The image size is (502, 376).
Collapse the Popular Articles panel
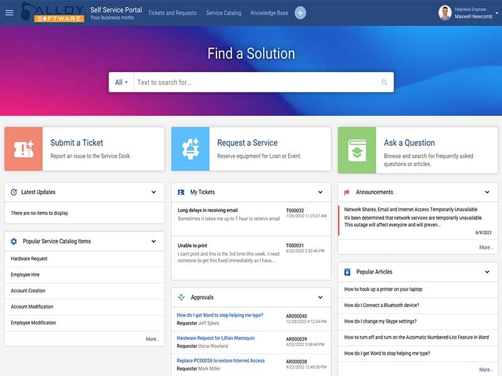click(x=487, y=272)
